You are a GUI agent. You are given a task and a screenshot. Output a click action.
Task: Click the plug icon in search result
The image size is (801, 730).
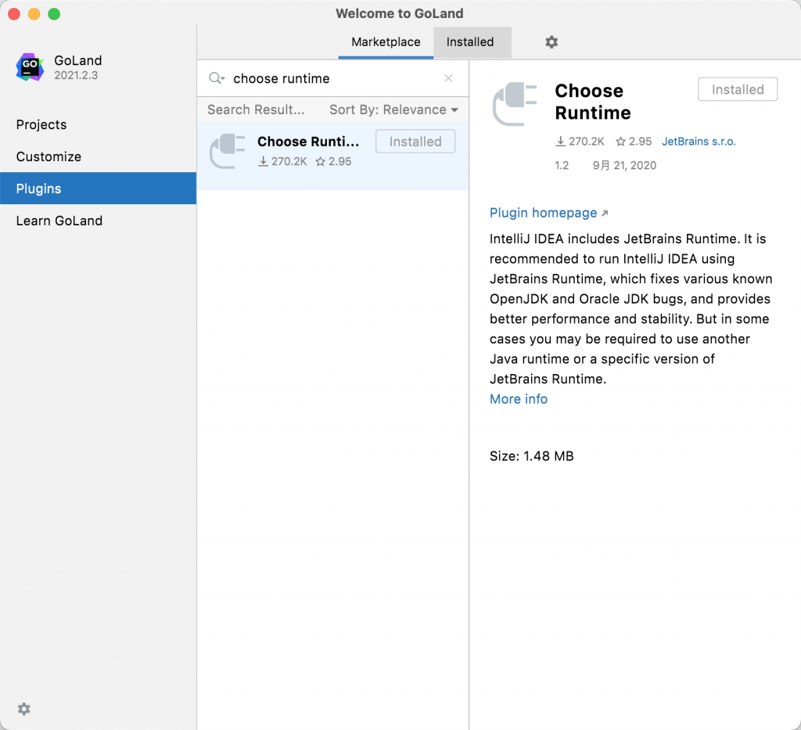pyautogui.click(x=228, y=151)
